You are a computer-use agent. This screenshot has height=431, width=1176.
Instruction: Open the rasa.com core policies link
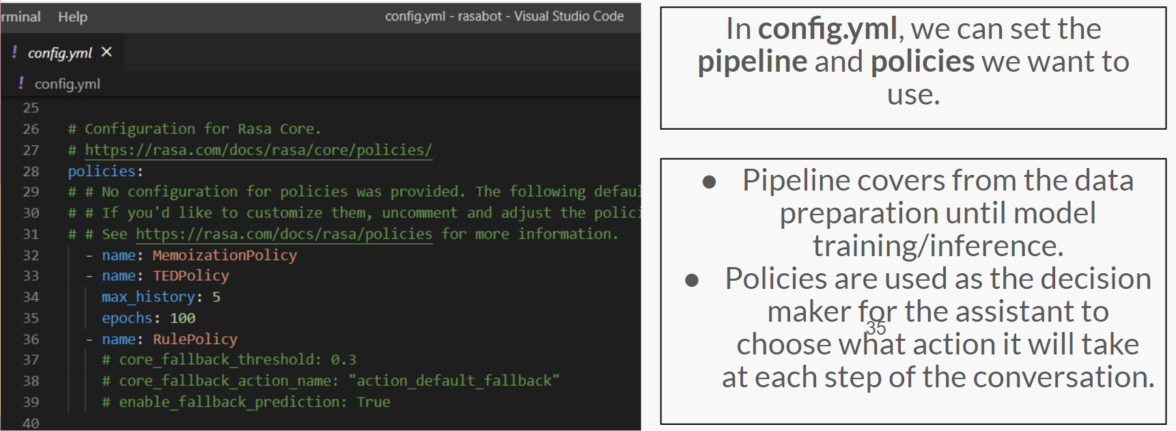click(x=258, y=150)
